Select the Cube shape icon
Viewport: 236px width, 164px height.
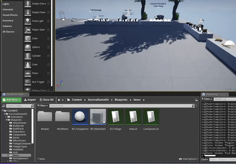[28, 39]
